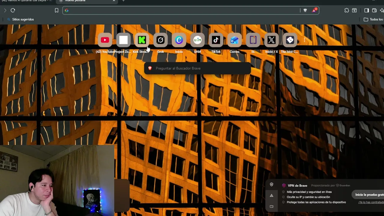Open the UAM shortcut tile

pos(197,40)
